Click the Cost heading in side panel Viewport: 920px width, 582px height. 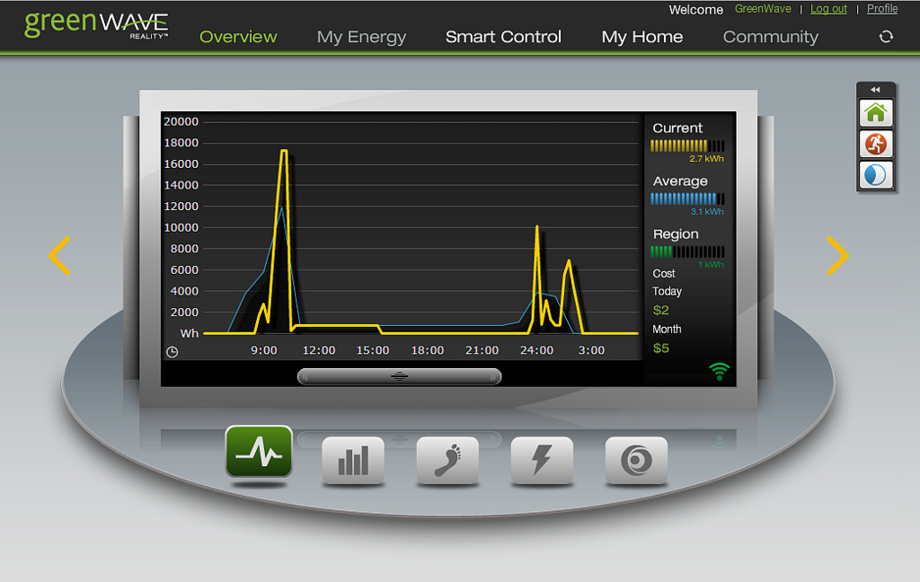coord(664,273)
